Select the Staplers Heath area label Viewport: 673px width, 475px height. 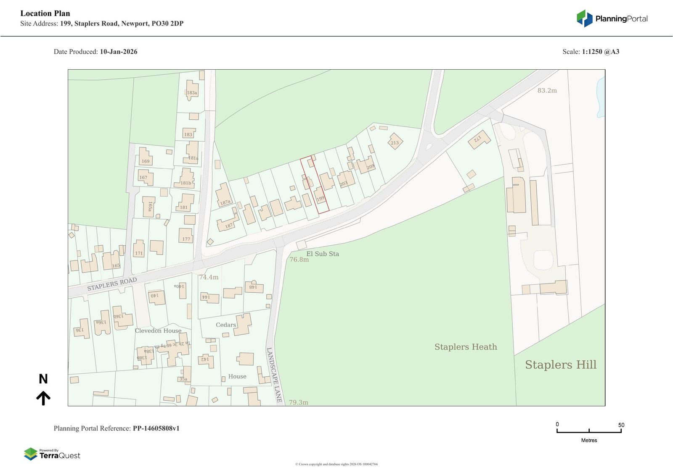(x=466, y=347)
